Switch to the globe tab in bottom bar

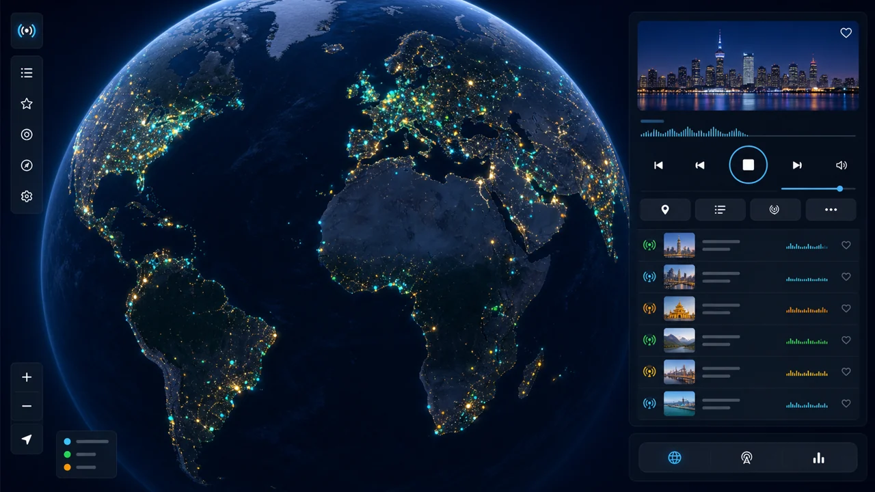(675, 458)
